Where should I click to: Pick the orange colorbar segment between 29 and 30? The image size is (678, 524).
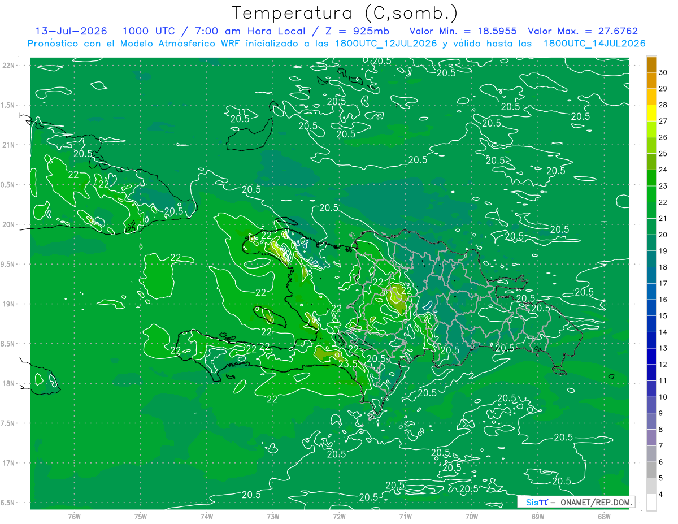tap(651, 80)
